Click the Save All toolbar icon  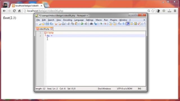pyautogui.click(x=51, y=24)
